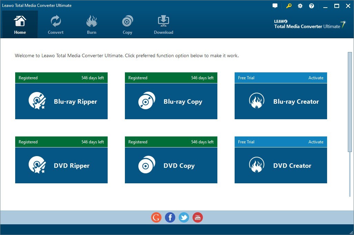Switch to the Convert tab
The width and height of the screenshot is (354, 235).
pyautogui.click(x=55, y=24)
